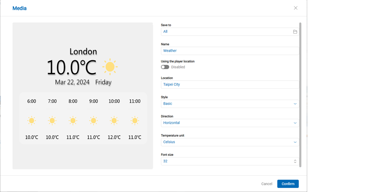Click the sun icon under 8:00 forecast
The height and width of the screenshot is (192, 384).
pyautogui.click(x=73, y=120)
